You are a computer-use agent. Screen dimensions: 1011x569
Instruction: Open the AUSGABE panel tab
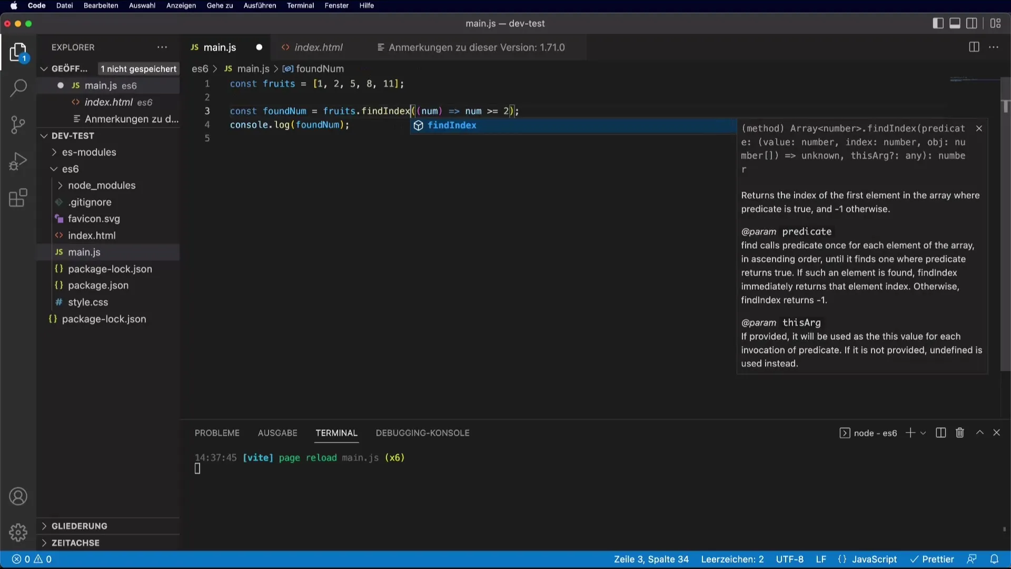click(277, 433)
